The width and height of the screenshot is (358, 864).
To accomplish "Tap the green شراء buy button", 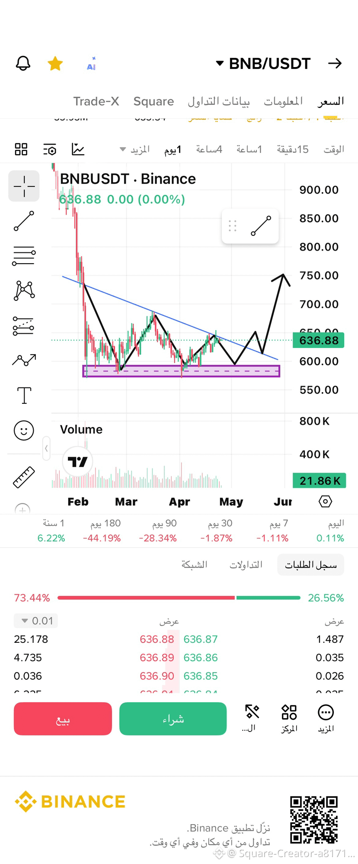I will 173,719.
